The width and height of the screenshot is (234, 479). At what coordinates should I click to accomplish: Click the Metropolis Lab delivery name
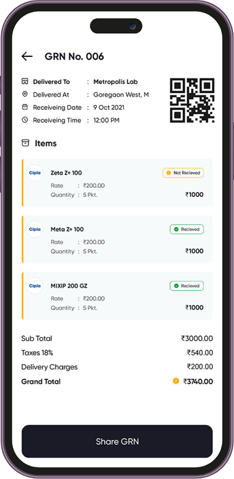[116, 82]
